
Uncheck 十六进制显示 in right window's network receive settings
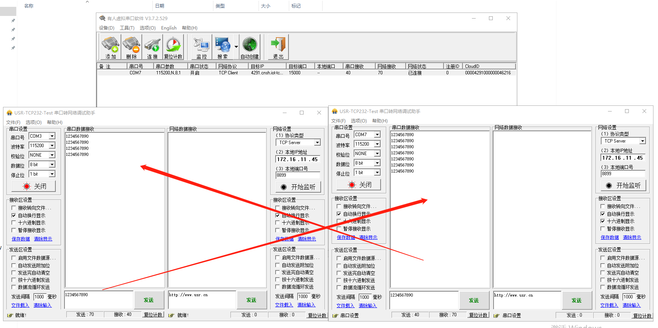(603, 221)
